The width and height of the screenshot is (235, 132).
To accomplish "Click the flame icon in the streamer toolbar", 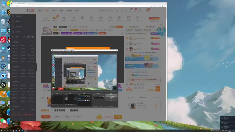I will click(92, 18).
